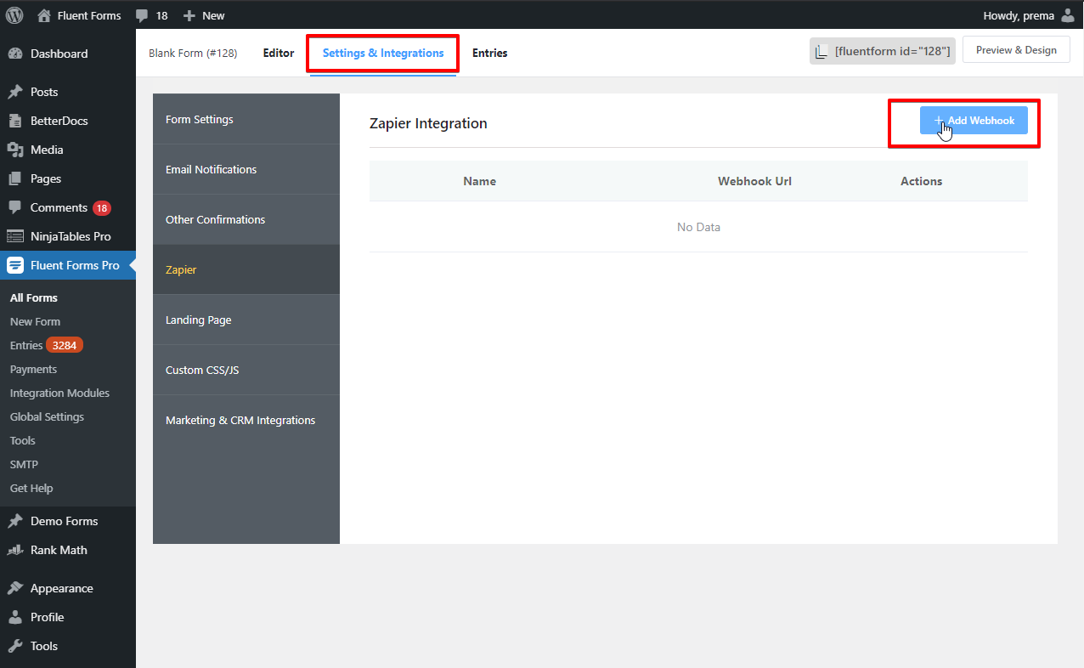Click the user avatar icon next to Howdy, prema
Screen dimensions: 1084x668
[x=1068, y=15]
